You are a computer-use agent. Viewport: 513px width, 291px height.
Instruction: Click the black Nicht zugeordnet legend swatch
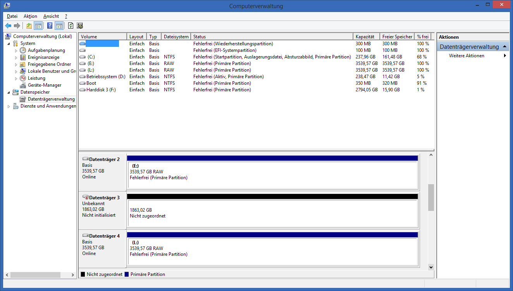83,274
